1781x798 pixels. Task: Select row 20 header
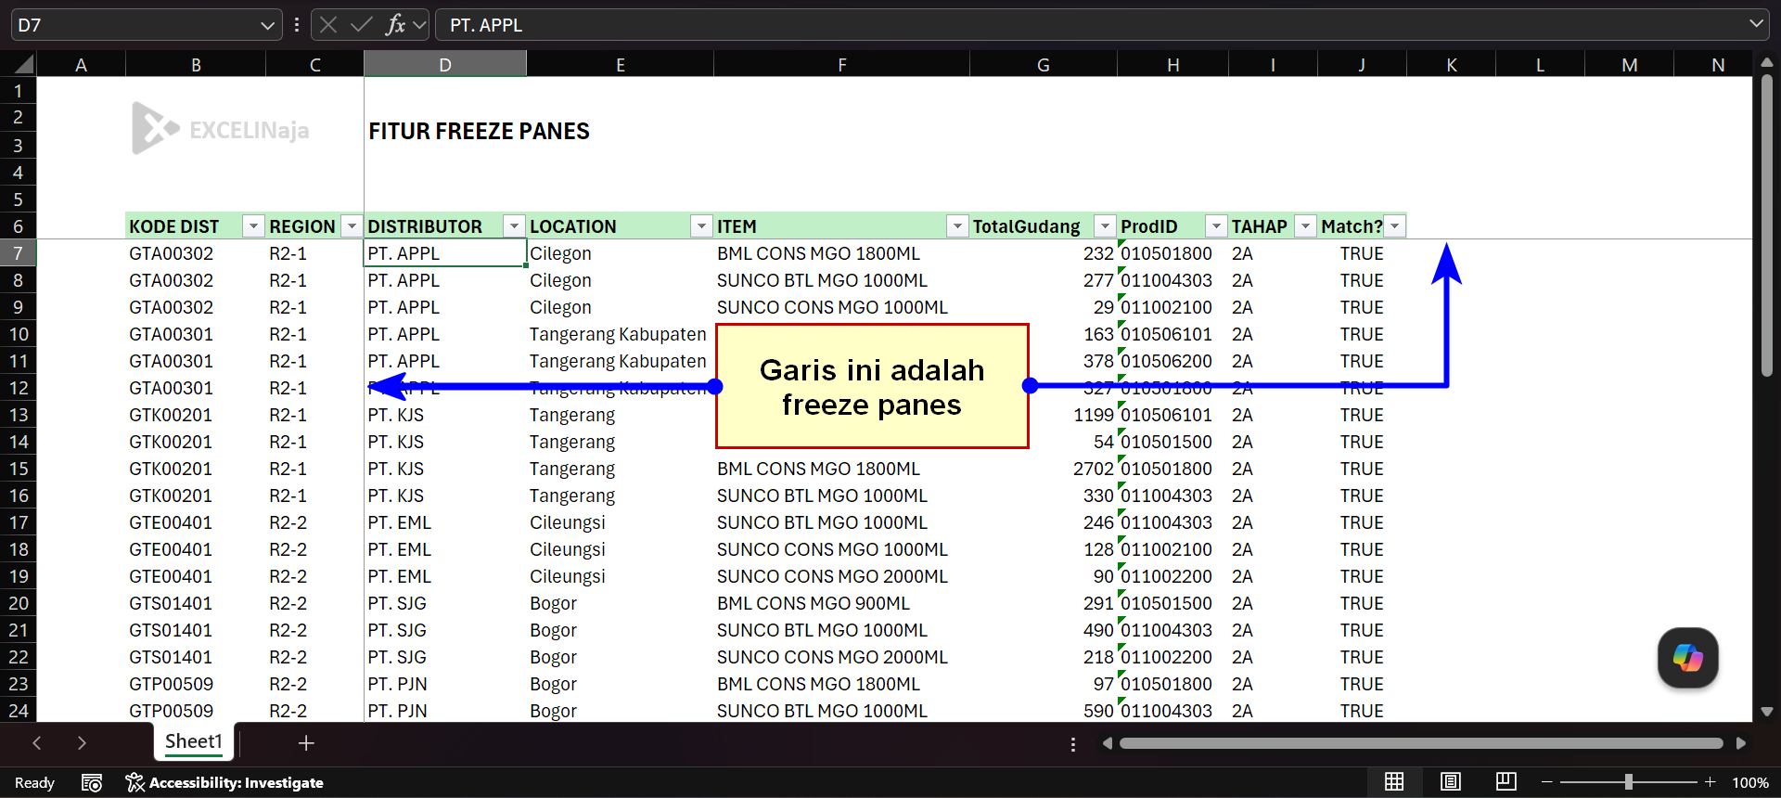[19, 603]
